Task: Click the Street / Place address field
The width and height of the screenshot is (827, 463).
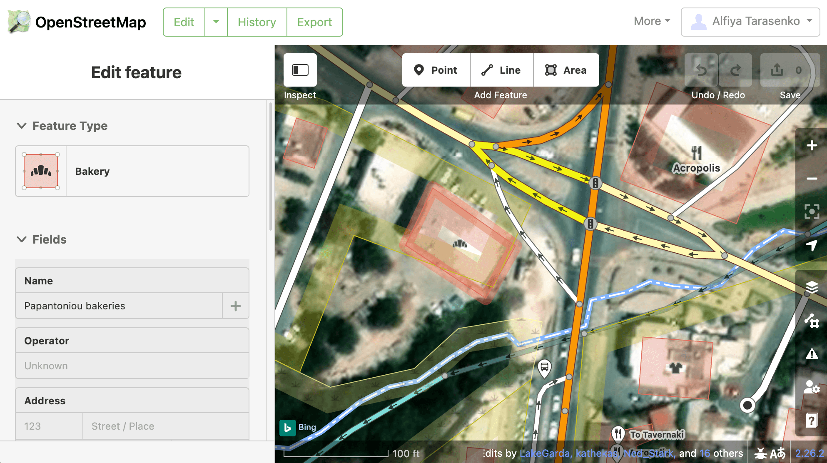Action: (x=166, y=426)
